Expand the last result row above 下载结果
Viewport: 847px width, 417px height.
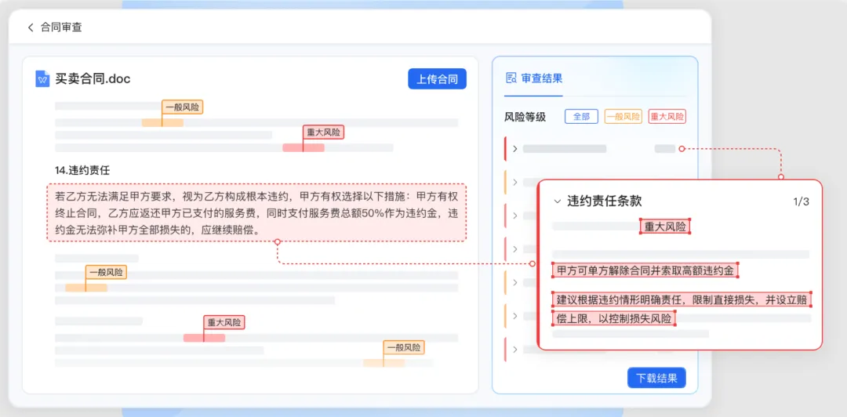514,350
